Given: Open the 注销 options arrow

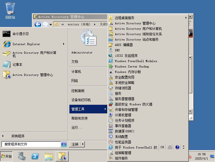Looking at the screenshot, I should 83,144.
